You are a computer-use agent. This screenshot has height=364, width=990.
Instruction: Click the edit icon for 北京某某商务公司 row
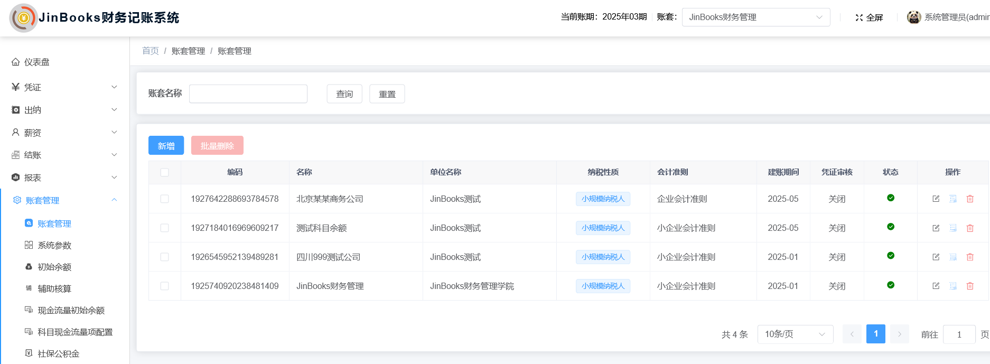(936, 199)
